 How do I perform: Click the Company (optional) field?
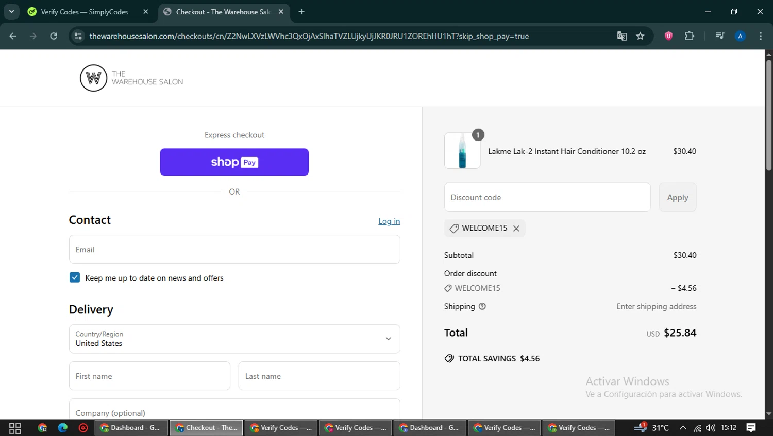tap(234, 410)
